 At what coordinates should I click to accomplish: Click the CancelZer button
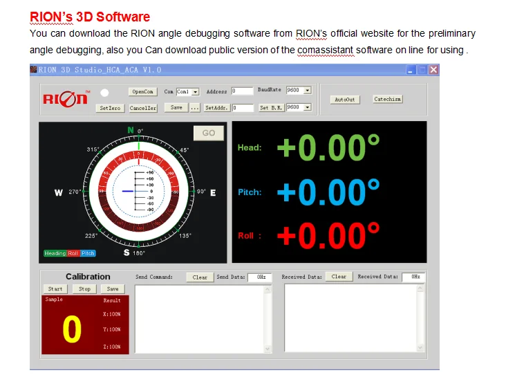[x=143, y=108]
